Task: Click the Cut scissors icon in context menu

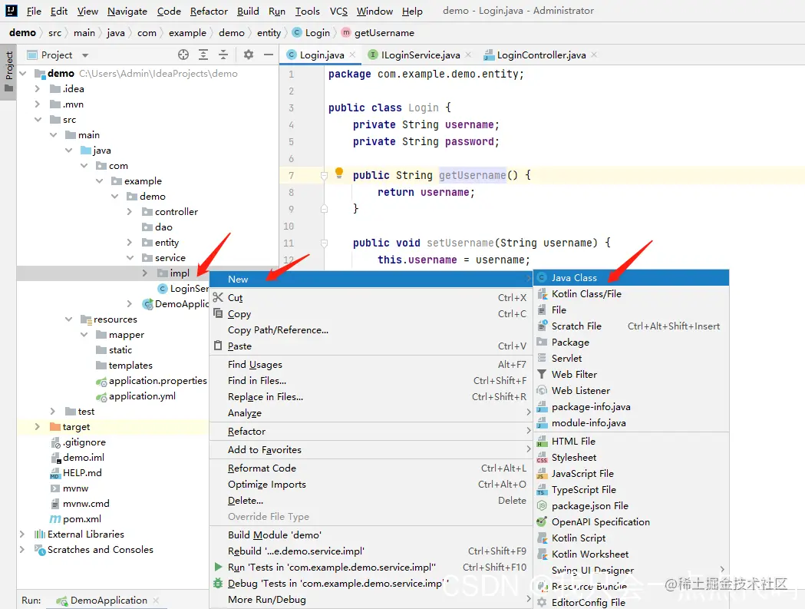Action: pos(218,297)
